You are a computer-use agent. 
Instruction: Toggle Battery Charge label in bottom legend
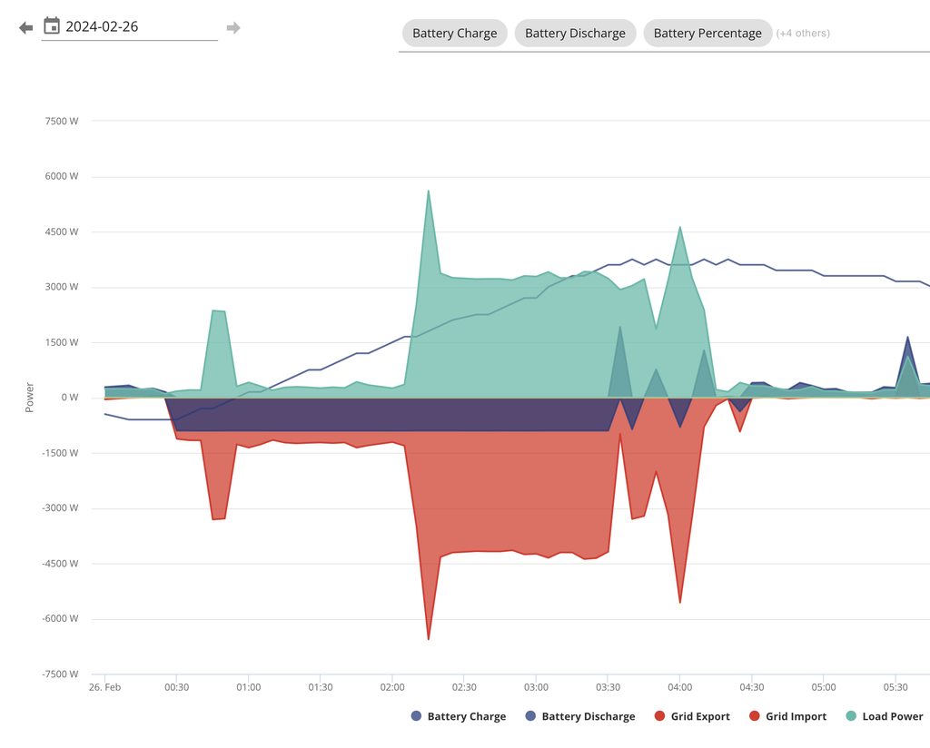(466, 716)
